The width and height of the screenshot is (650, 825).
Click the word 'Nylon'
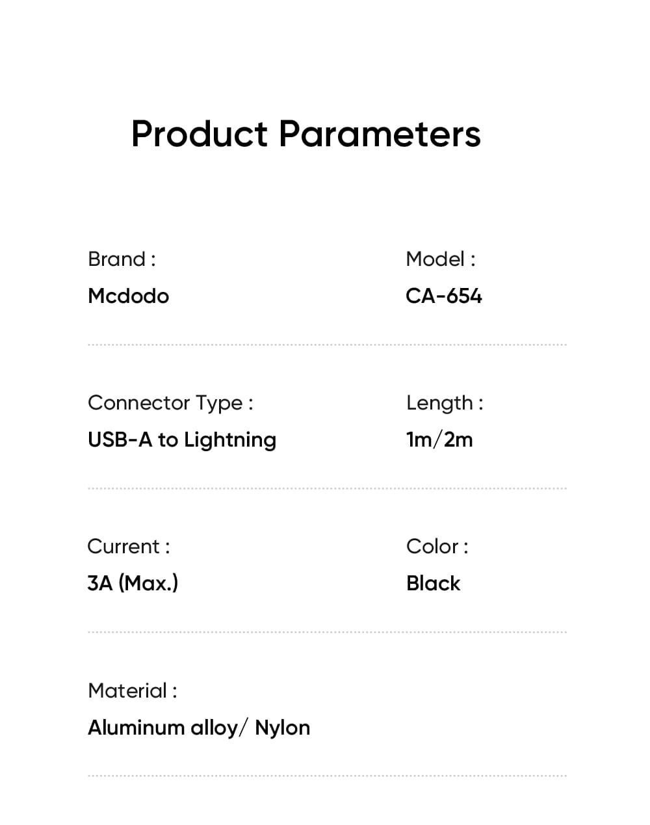[x=282, y=727]
